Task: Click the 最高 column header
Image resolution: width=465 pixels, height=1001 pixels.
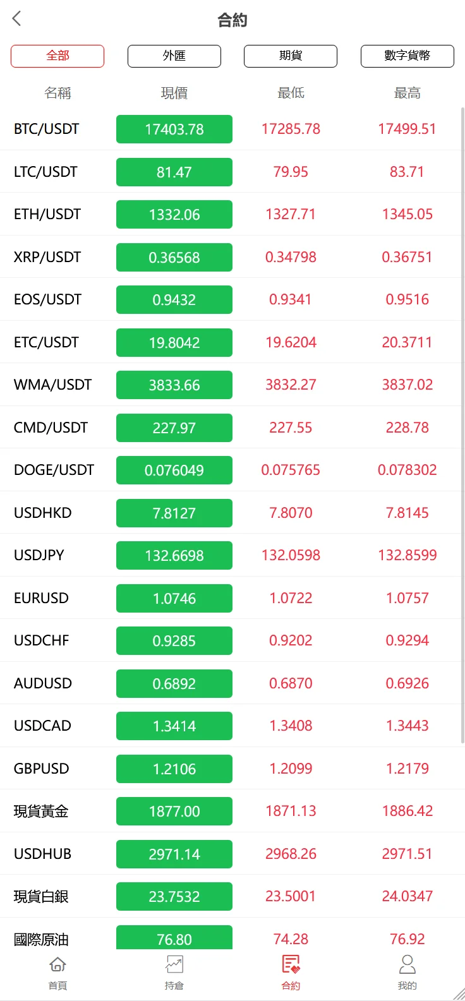Action: [x=407, y=93]
